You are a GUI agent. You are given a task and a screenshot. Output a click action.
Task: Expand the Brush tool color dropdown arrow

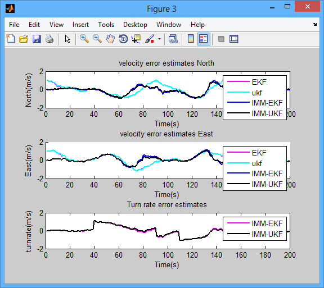coord(159,39)
